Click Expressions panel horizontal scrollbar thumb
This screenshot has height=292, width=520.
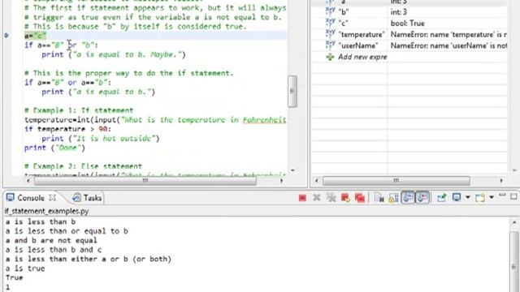click(396, 180)
